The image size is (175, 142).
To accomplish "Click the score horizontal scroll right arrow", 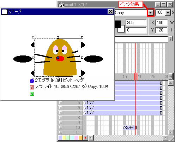I will pos(165,138).
